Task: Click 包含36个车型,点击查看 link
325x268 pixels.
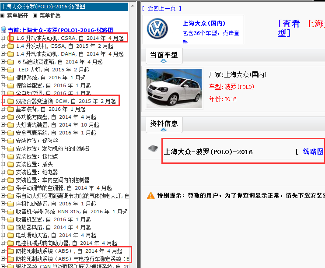Action: coord(211,37)
